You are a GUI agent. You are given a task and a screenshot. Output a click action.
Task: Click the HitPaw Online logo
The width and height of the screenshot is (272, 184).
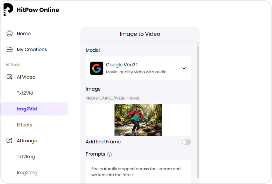(x=31, y=9)
